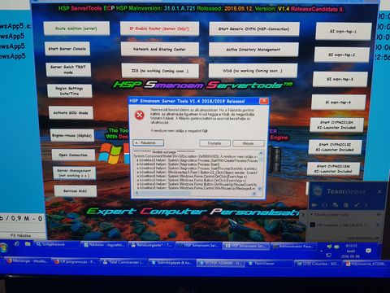Click the vertical scrollbar down arrow in details
390x293 pixels.
(260, 189)
